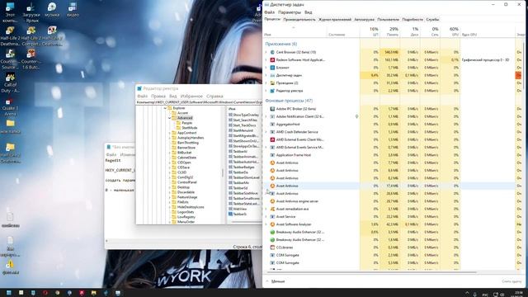Click Проводник process icon in Task Manager

click(272, 83)
